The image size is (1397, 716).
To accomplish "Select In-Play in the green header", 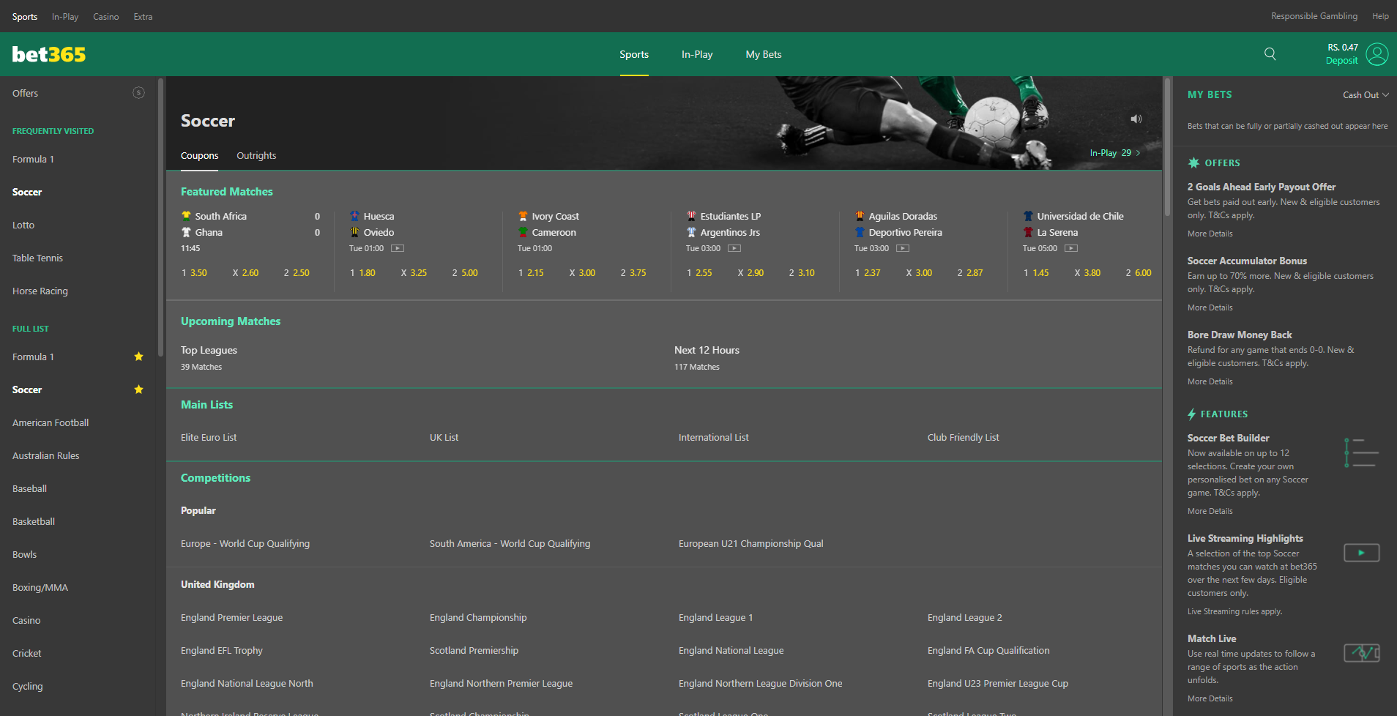I will click(697, 54).
